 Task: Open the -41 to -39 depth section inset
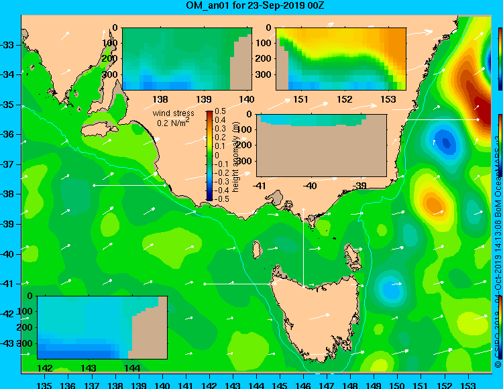322,146
